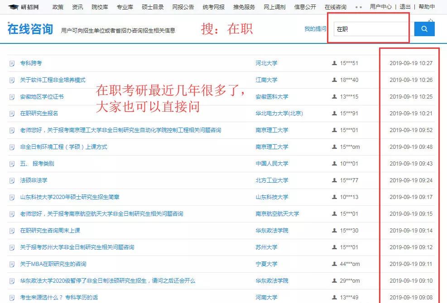Click user icon next to 18***40

point(334,80)
